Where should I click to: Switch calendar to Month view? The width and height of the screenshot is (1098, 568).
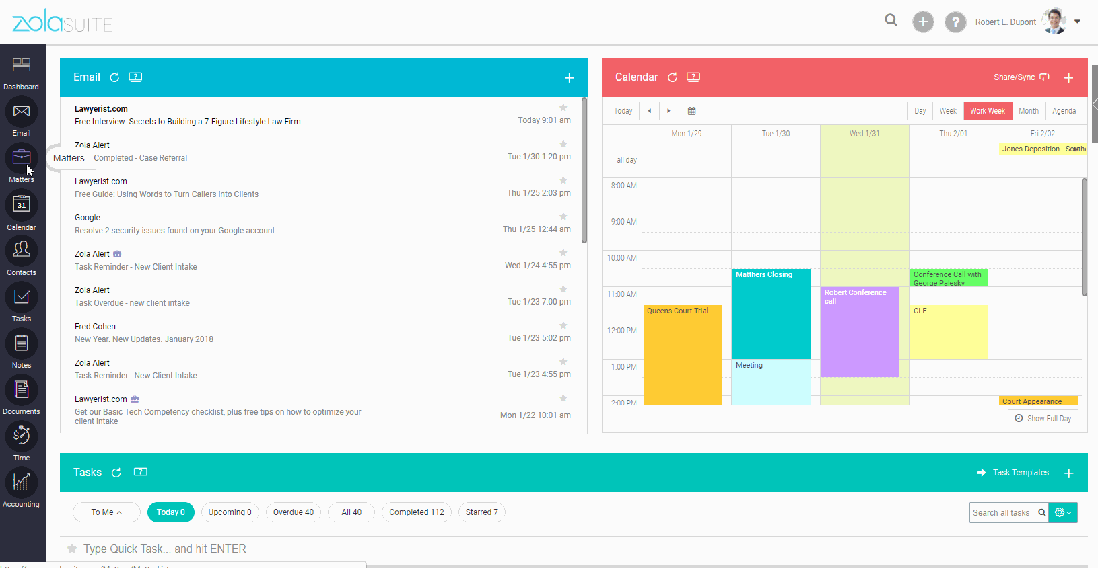(1029, 111)
